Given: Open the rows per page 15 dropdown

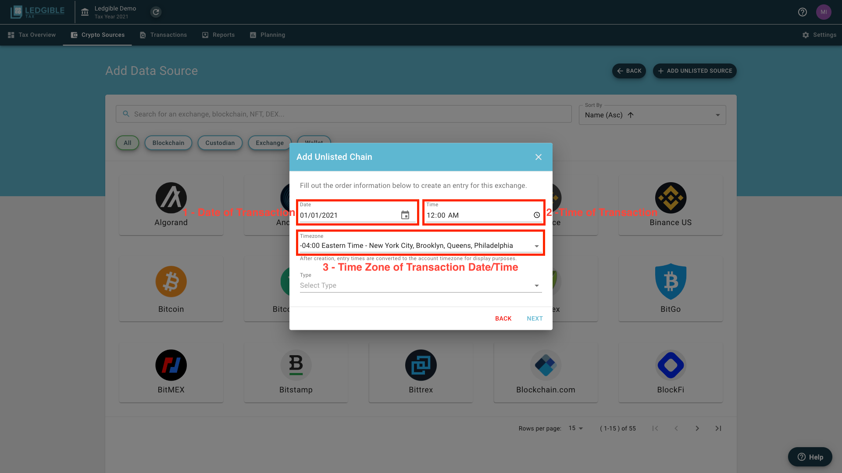Looking at the screenshot, I should pos(576,428).
